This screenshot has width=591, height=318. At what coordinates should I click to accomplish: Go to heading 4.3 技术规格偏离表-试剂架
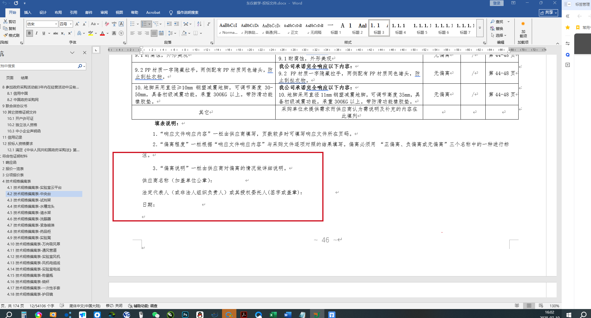29,200
